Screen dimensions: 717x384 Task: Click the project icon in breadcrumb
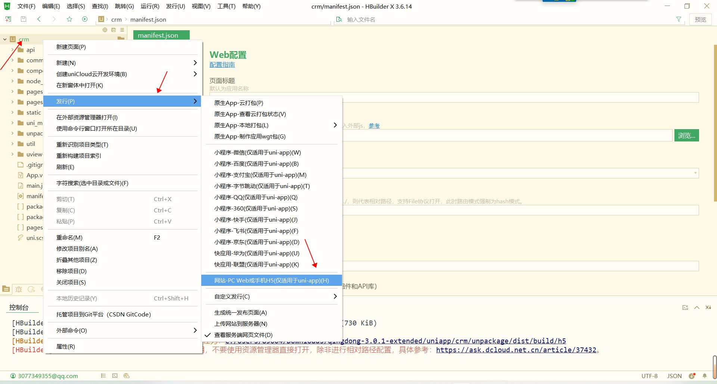click(101, 19)
